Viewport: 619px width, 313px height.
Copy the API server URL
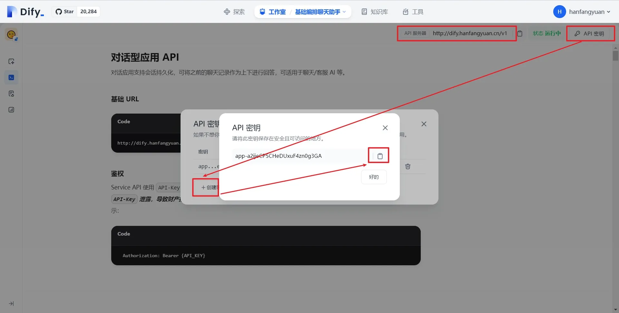point(520,34)
